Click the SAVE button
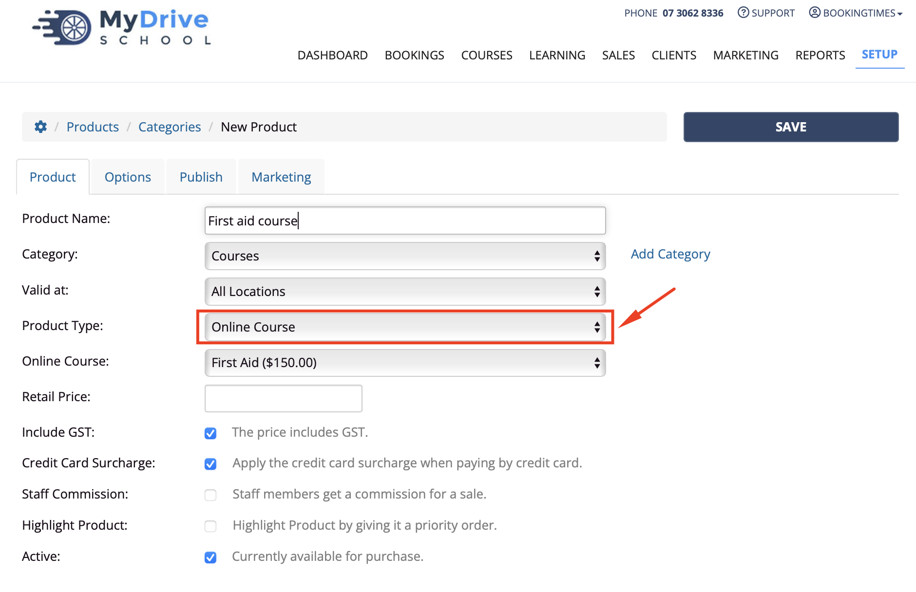 point(791,127)
